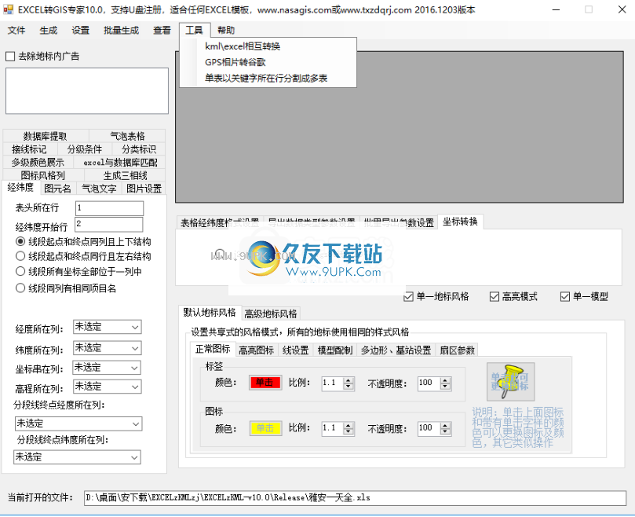
Task: Open 高程所在列 dropdown
Action: [108, 387]
